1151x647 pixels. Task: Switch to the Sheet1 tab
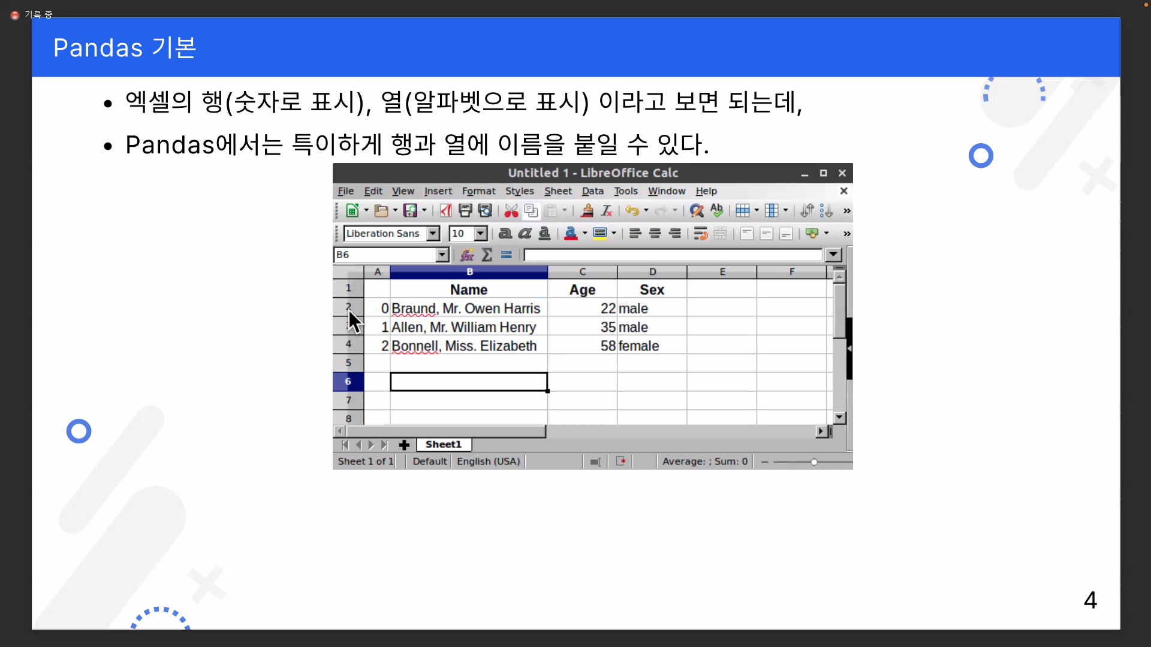443,445
